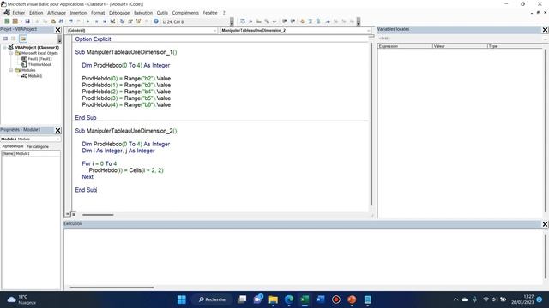549x308 pixels.
Task: Click the Recherche search box in taskbar
Action: pos(212,299)
